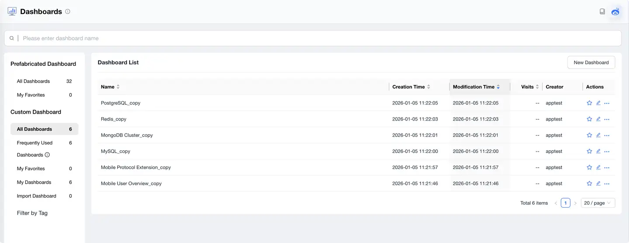Open the AI assistant icon
This screenshot has width=629, height=243.
tap(615, 12)
